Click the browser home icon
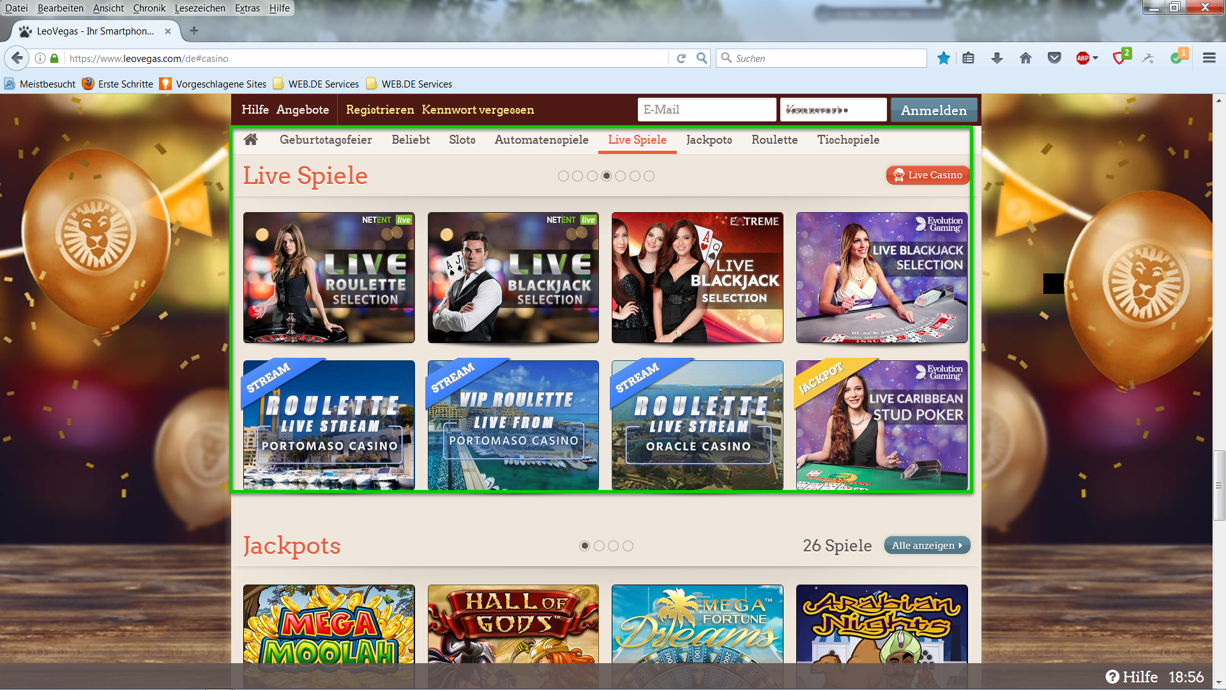The height and width of the screenshot is (690, 1226). (x=1025, y=58)
